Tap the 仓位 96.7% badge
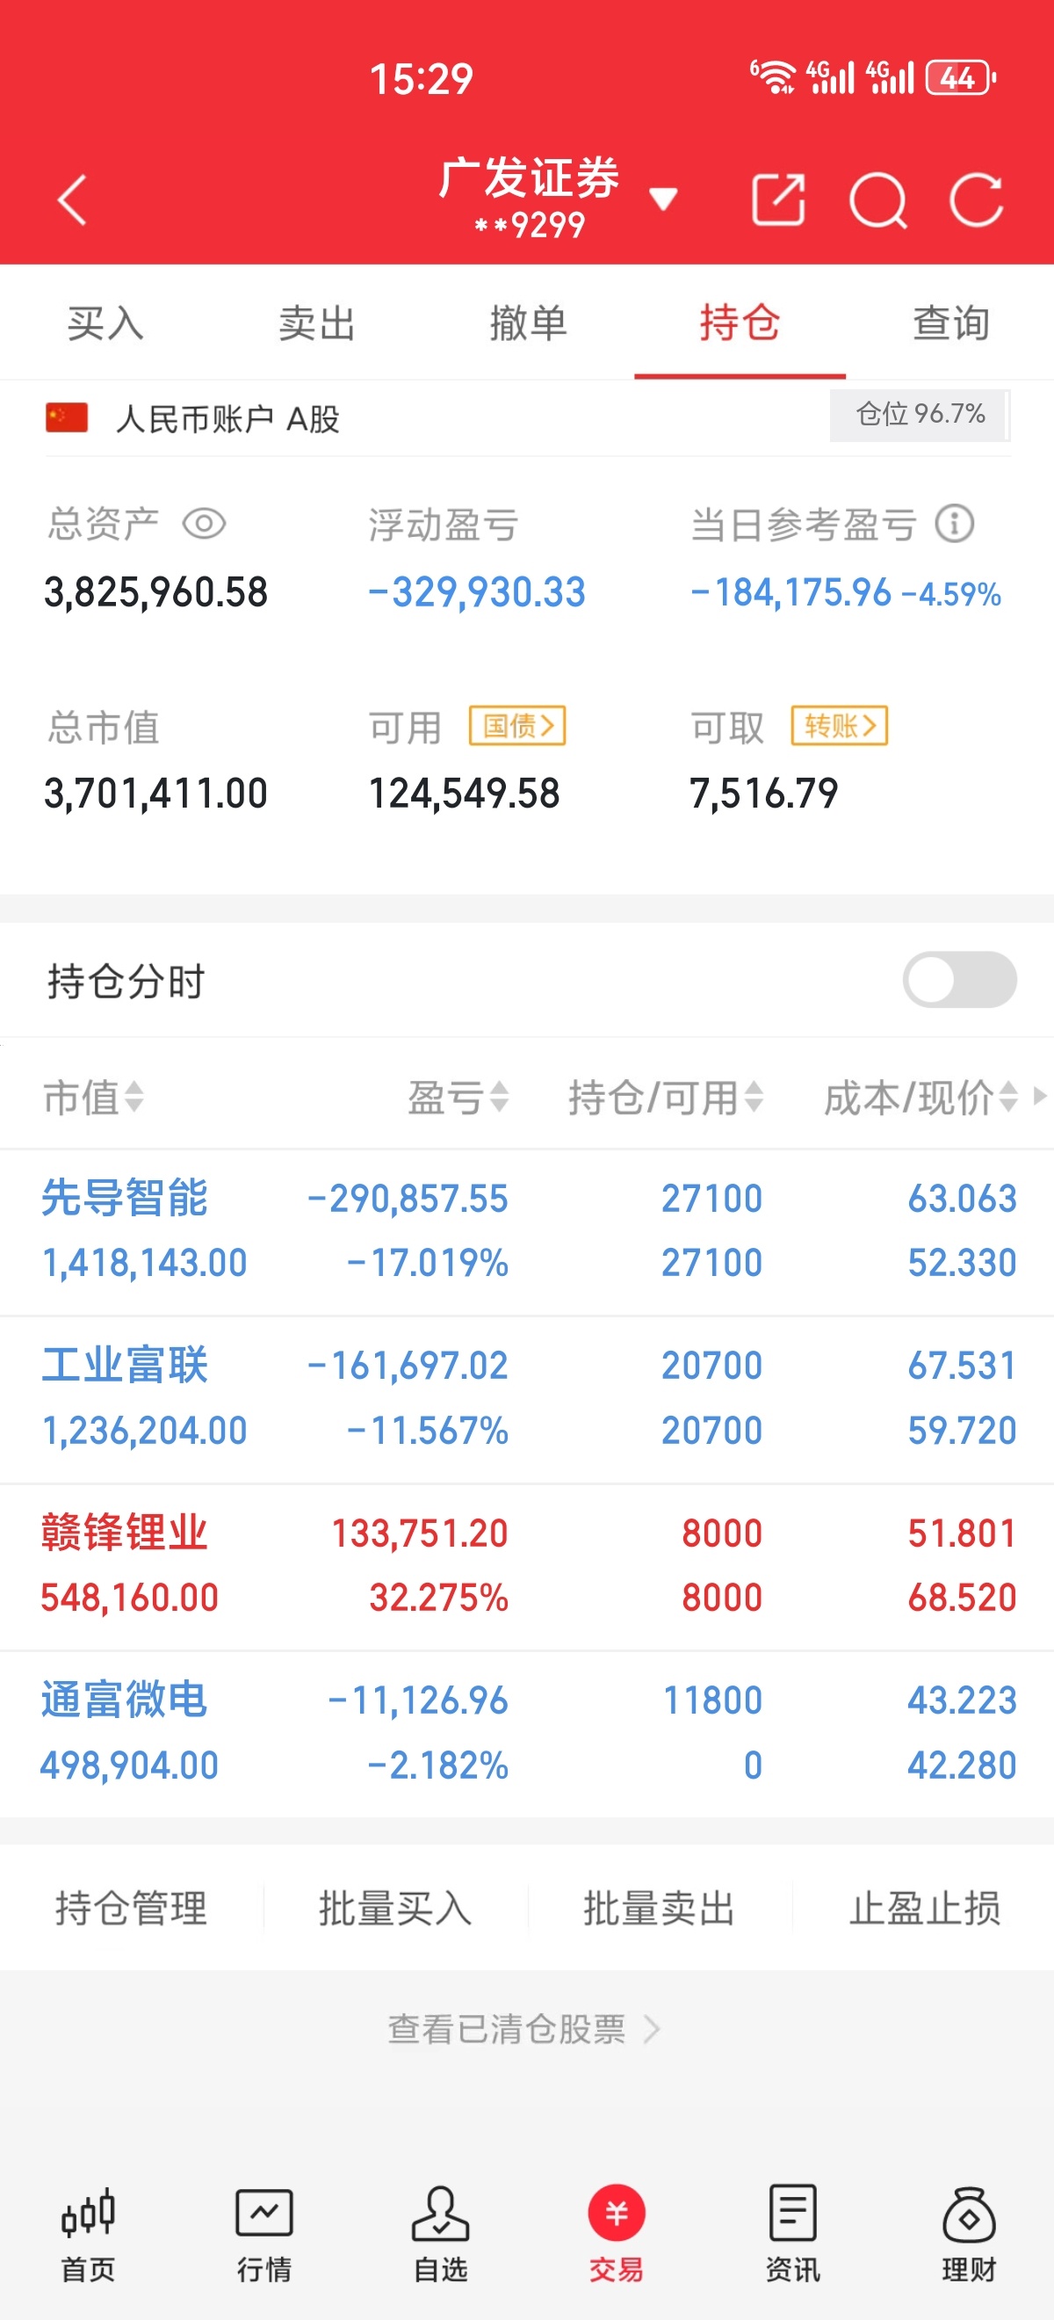 [920, 414]
